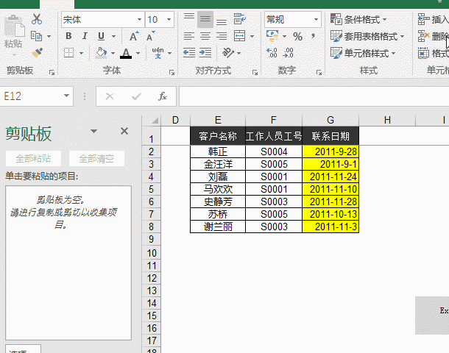This screenshot has height=353, width=449.
Task: Increase font size with large A
Action: click(x=134, y=36)
